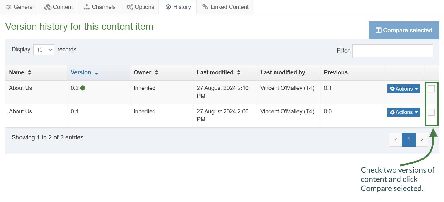The width and height of the screenshot is (444, 202).
Task: Select page 1 in pagination
Action: coord(408,140)
